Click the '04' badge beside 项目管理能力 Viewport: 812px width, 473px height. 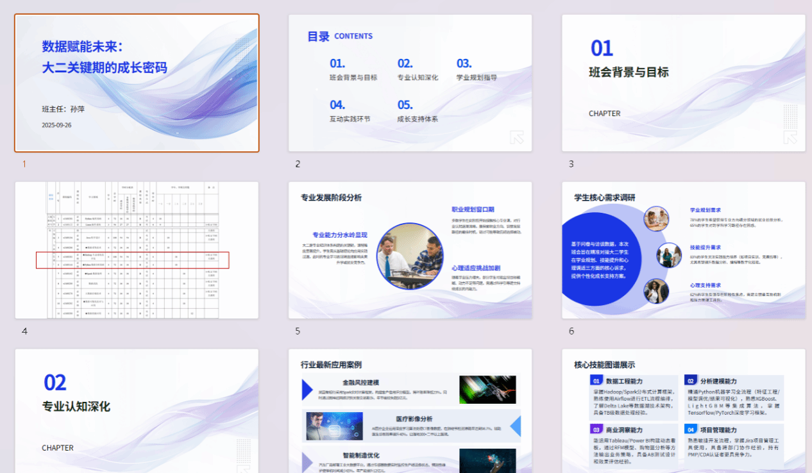(x=690, y=429)
